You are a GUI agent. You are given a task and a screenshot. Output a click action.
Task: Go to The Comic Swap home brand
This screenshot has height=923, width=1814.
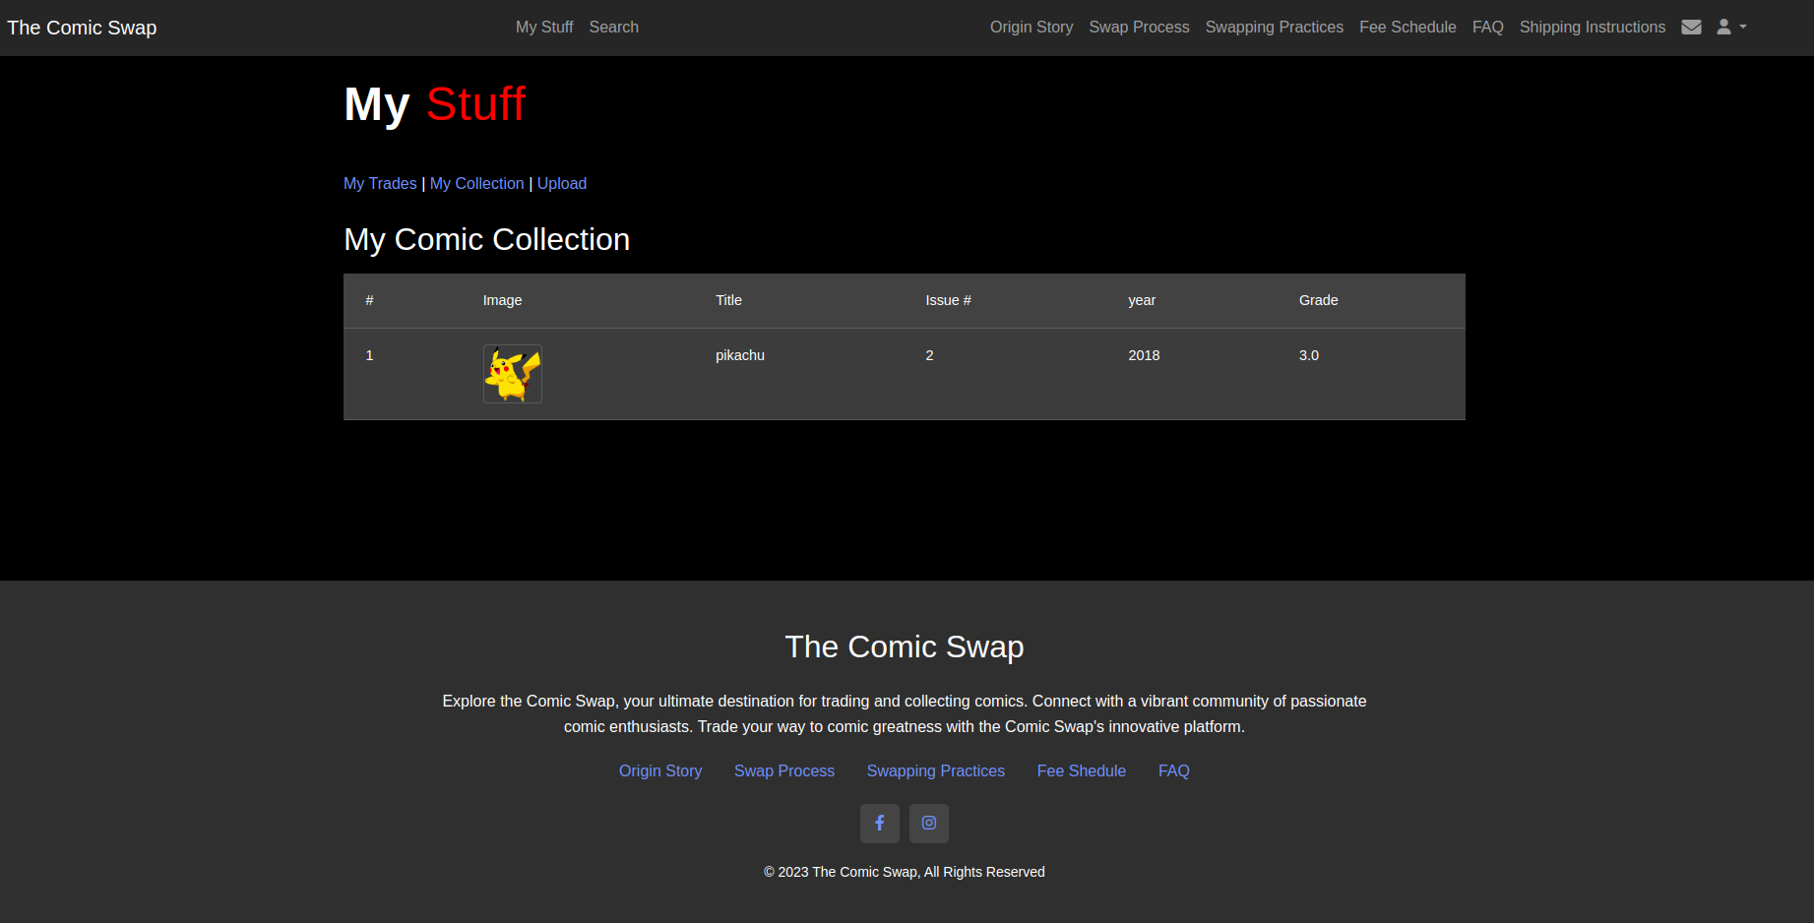[82, 28]
